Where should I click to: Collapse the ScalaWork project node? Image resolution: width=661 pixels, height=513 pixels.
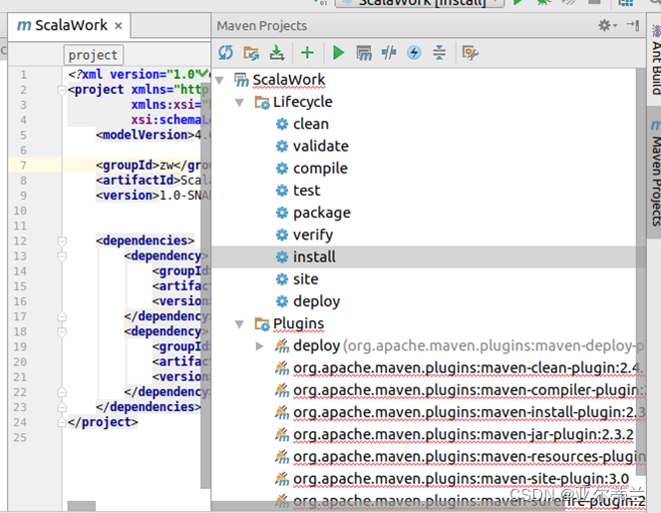219,80
